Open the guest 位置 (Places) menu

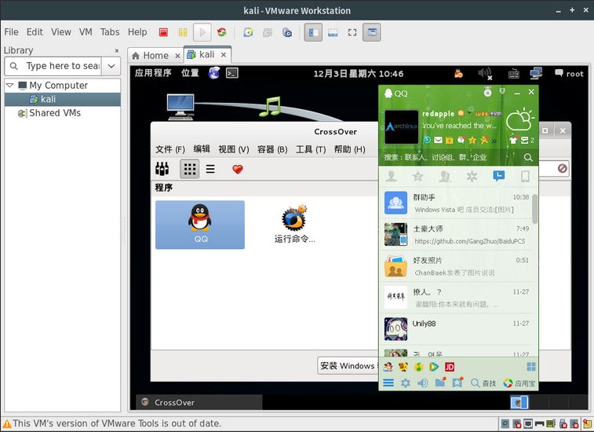pyautogui.click(x=190, y=73)
